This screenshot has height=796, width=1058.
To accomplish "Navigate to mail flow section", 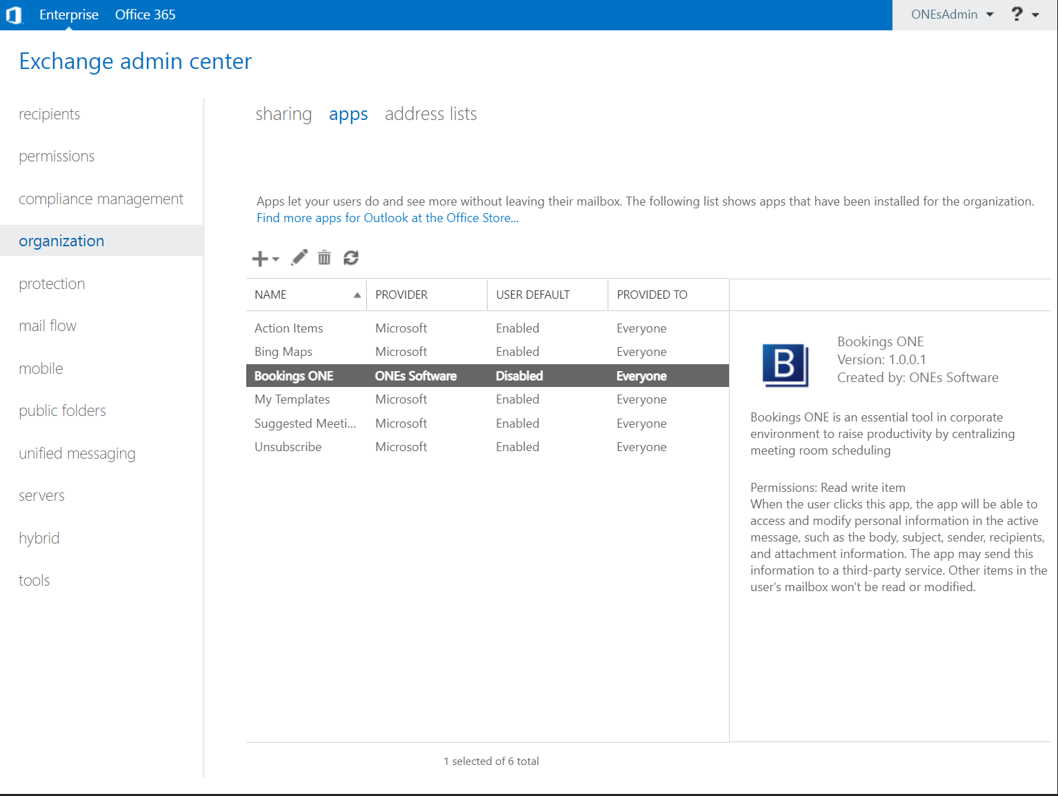I will point(48,326).
